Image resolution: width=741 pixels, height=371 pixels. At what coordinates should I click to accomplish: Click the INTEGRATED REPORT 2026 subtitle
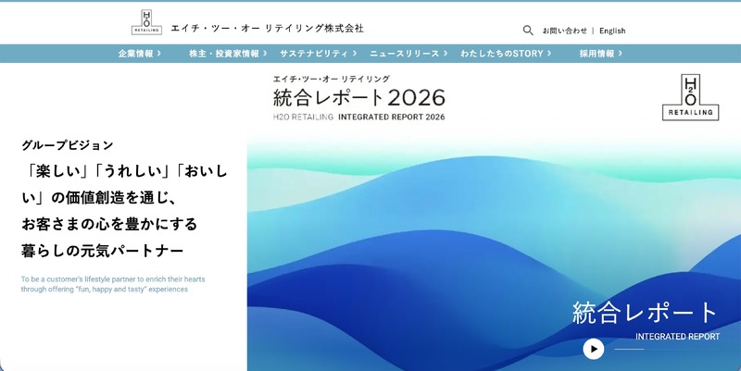pyautogui.click(x=391, y=117)
